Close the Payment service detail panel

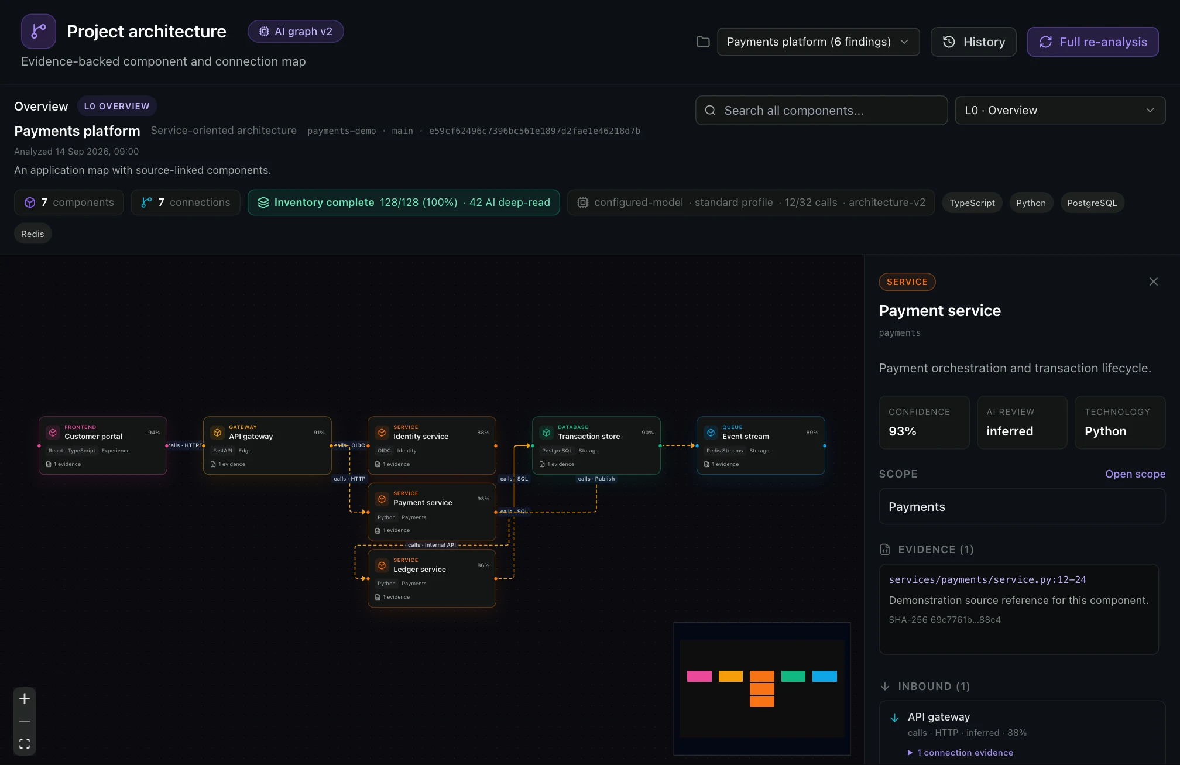[x=1154, y=282]
